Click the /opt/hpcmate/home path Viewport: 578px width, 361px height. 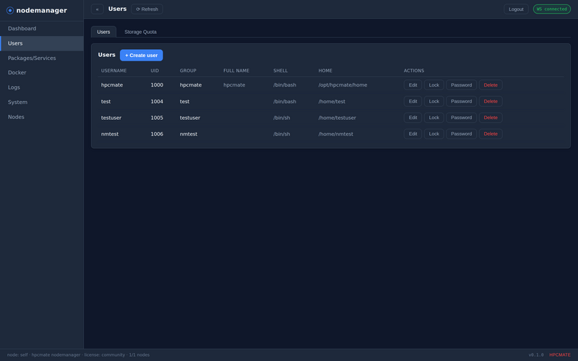342,85
